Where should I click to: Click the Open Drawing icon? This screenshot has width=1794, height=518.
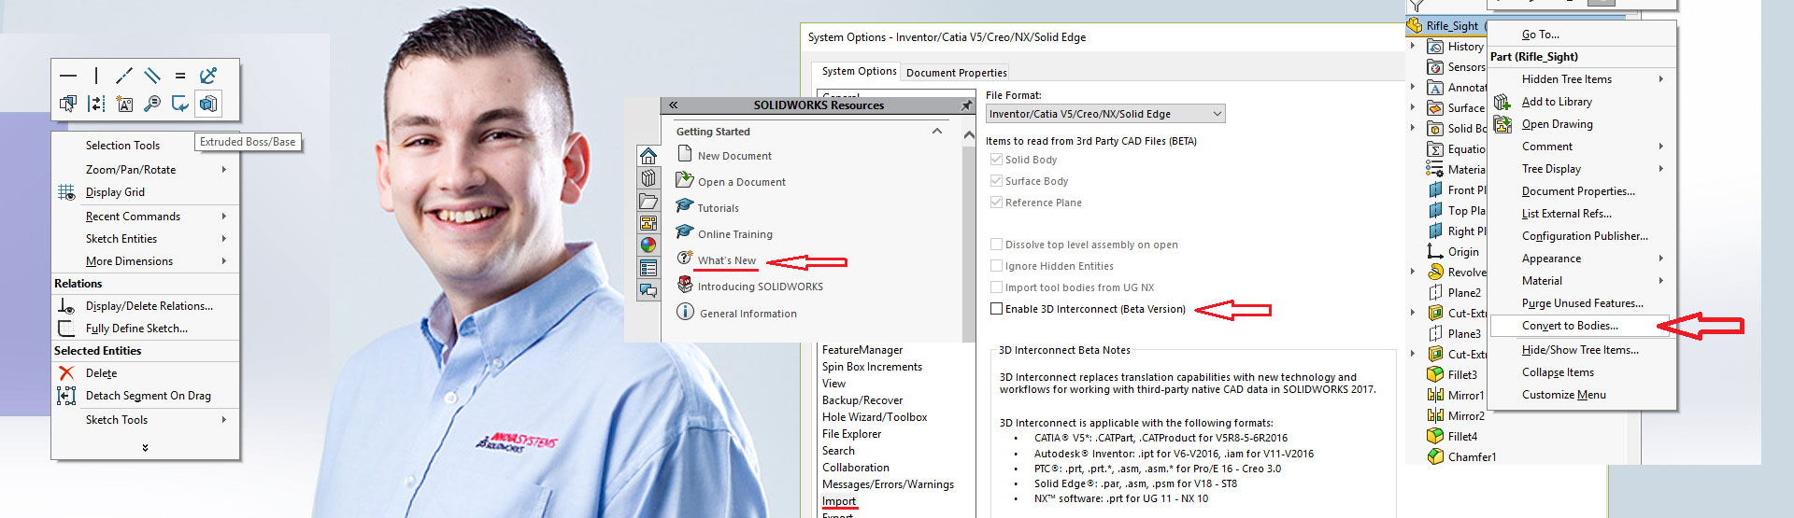(x=1502, y=124)
